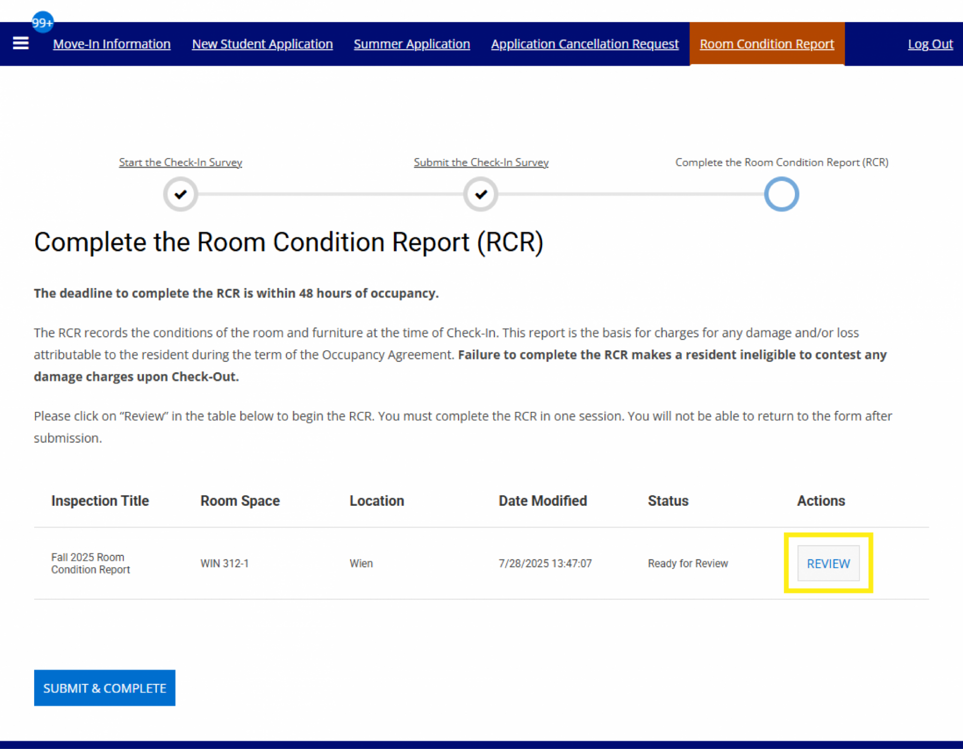Select the WIN 312-1 room space cell
This screenshot has height=749, width=963.
tap(224, 563)
